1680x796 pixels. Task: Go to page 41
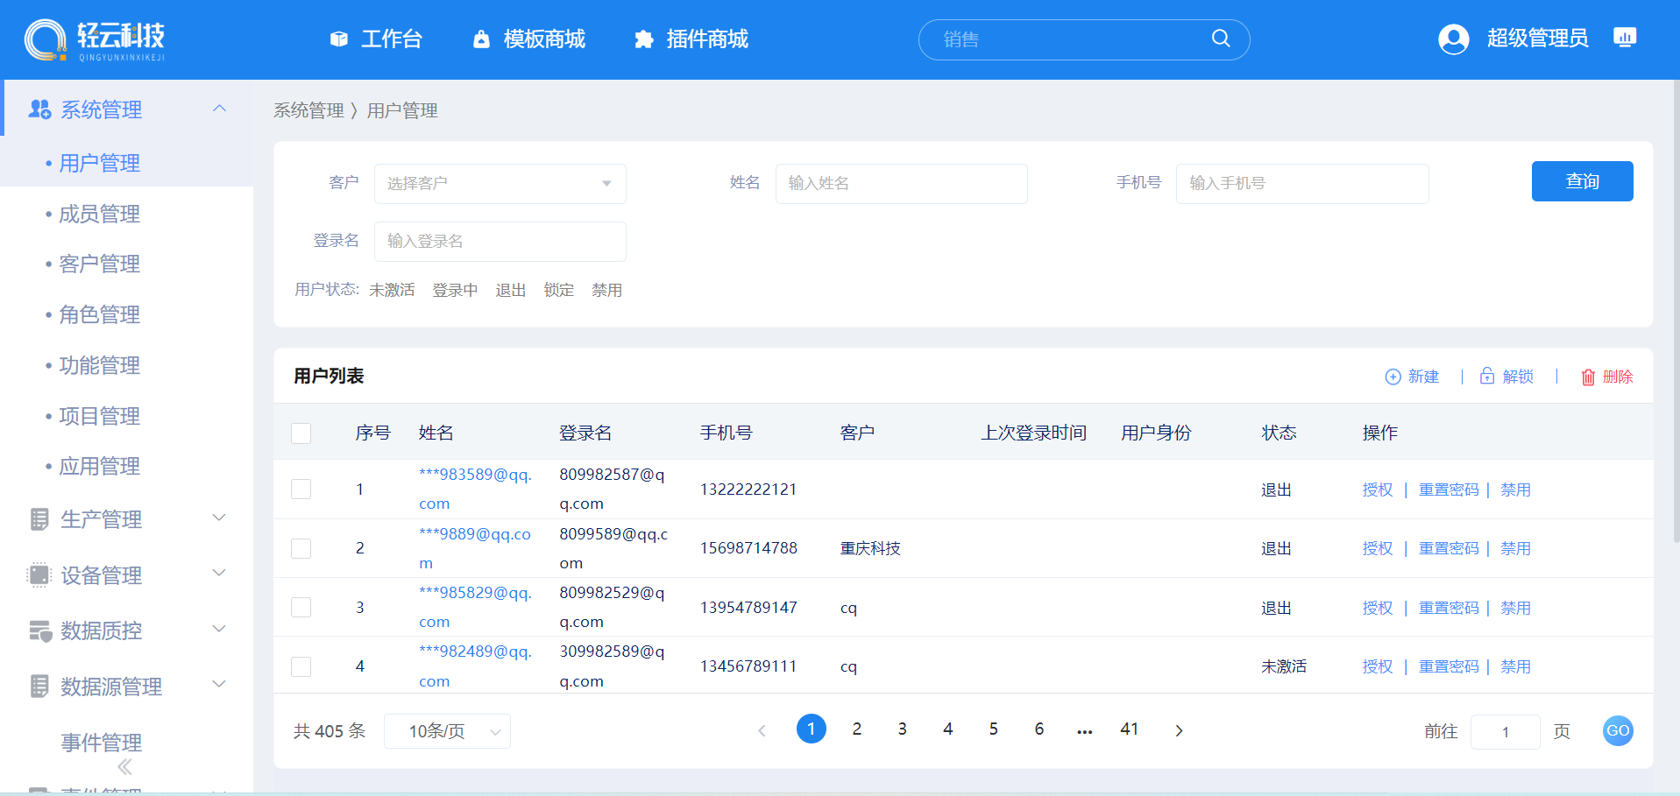click(1129, 729)
